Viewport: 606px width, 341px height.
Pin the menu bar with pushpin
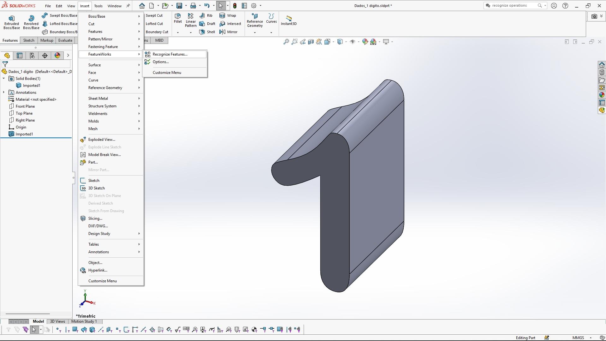pyautogui.click(x=128, y=6)
